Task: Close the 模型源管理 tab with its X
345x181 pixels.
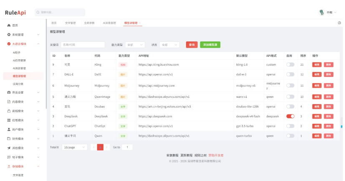Action: [140, 23]
